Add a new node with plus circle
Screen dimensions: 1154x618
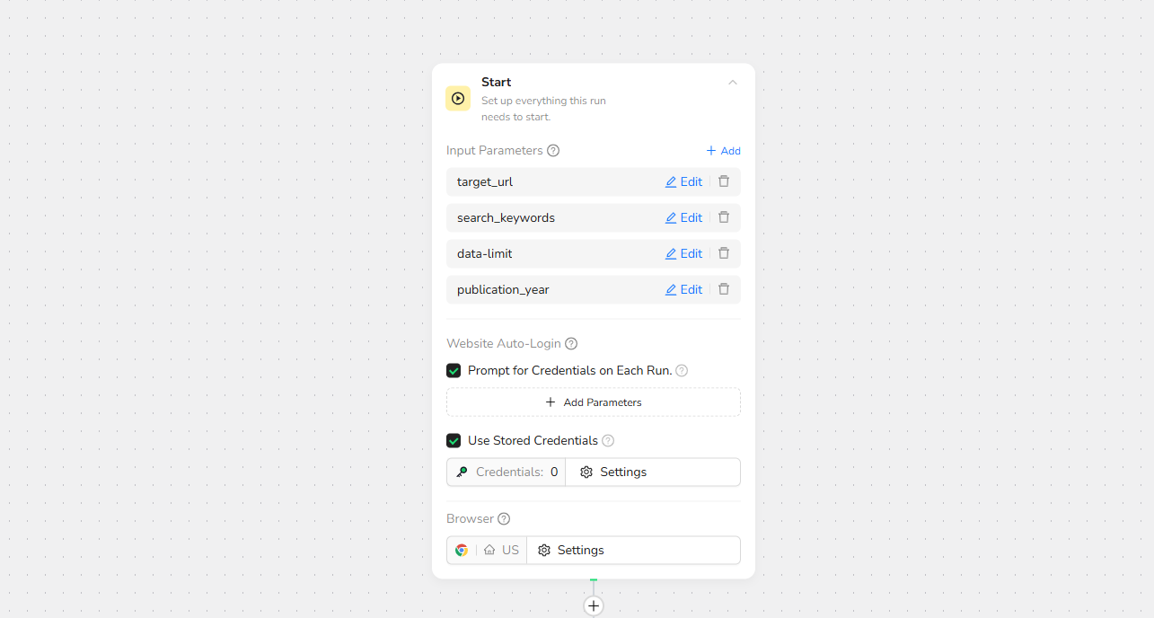click(x=594, y=605)
